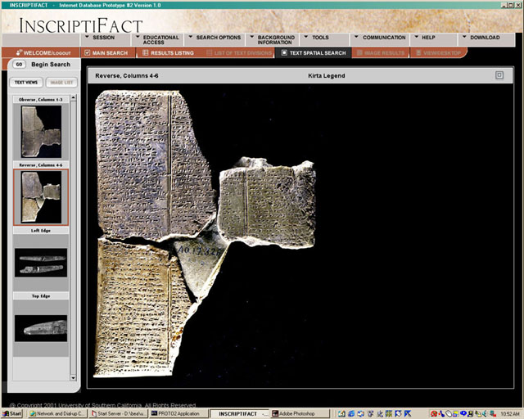Open the Windows Start menu

coord(12,414)
